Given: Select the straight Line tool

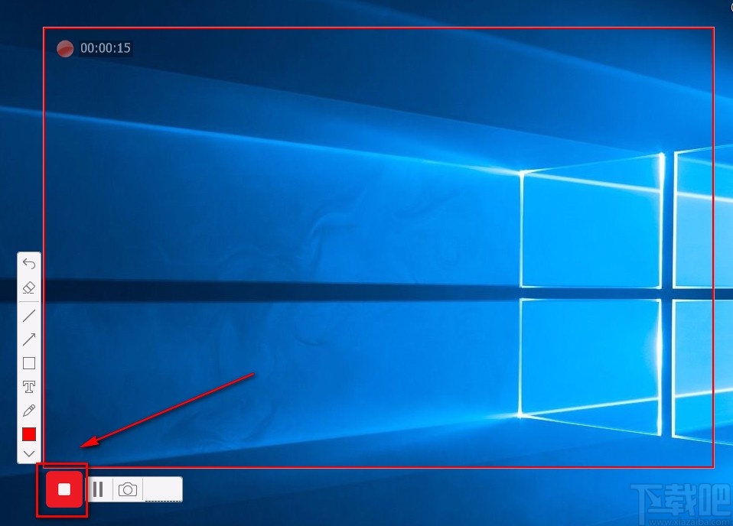Looking at the screenshot, I should 29,315.
